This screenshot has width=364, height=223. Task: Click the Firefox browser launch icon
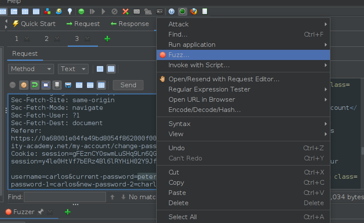(194, 11)
